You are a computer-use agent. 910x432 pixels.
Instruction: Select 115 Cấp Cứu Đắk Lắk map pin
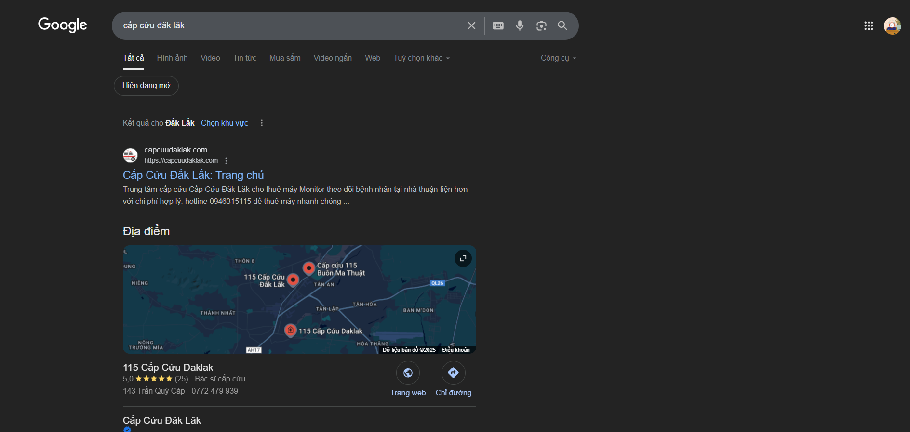[x=293, y=280]
